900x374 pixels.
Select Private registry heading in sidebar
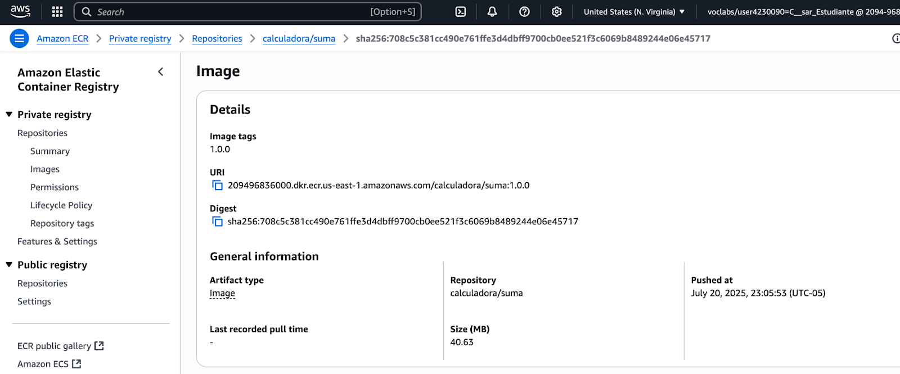click(x=54, y=114)
